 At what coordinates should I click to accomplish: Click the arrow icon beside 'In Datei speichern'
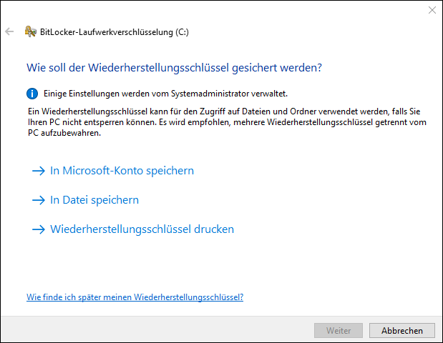click(39, 200)
